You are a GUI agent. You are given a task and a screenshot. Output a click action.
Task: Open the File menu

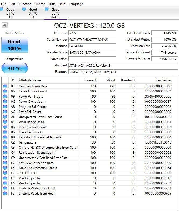pyautogui.click(x=3, y=4)
